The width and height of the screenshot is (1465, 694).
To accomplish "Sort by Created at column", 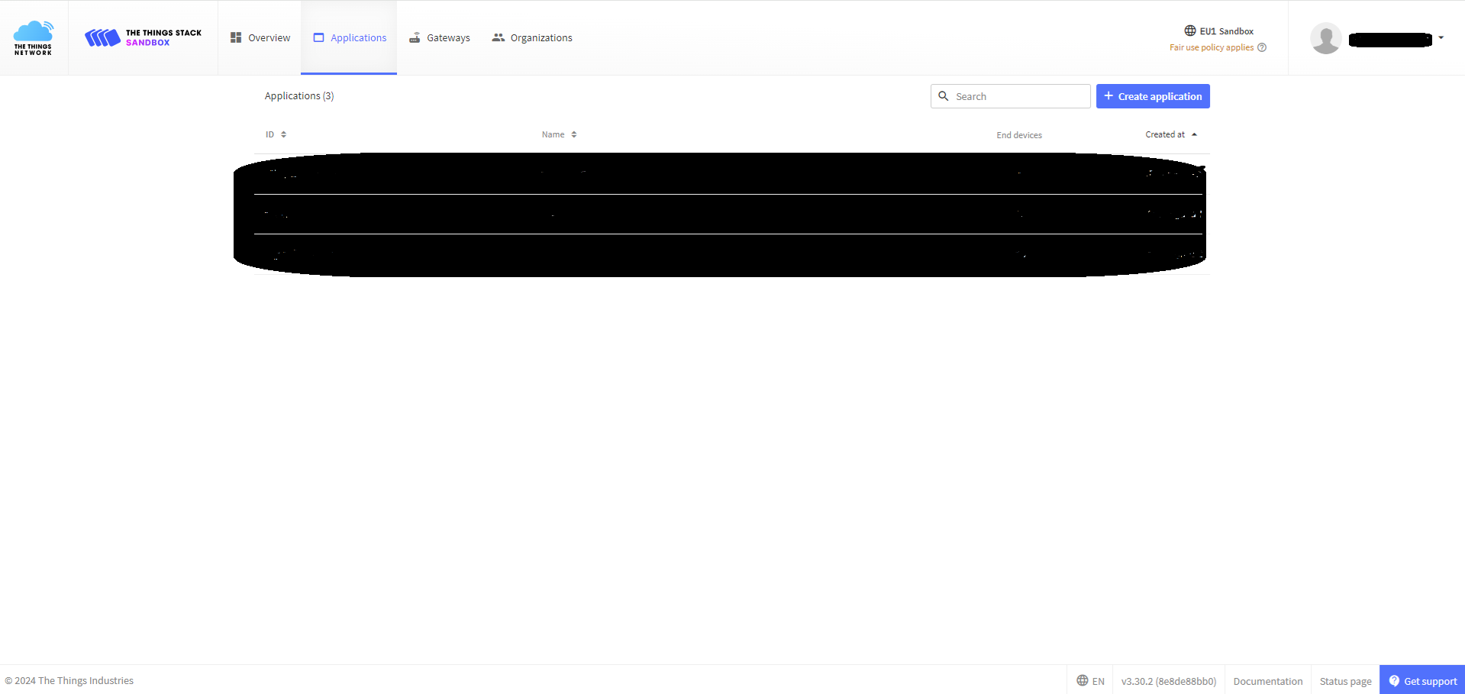I will [1171, 134].
